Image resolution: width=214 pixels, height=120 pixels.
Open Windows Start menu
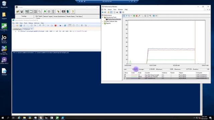coord(3,118)
